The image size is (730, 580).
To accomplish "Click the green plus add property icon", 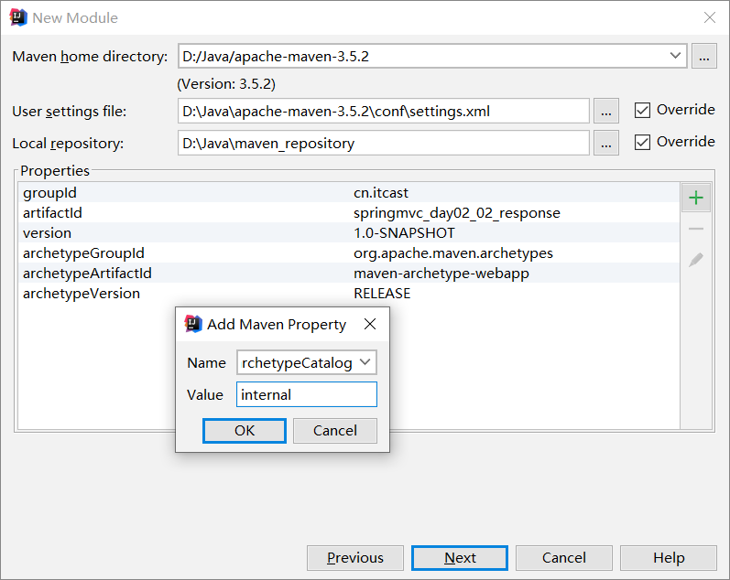I will 696,199.
